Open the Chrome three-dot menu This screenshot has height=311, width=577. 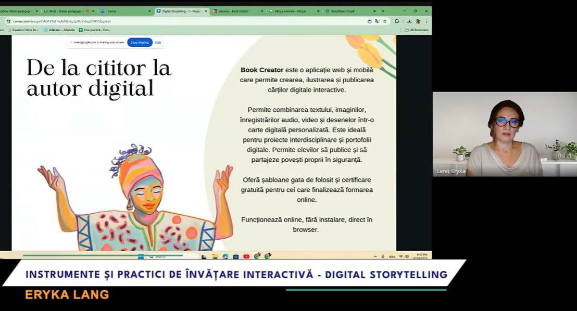tap(427, 21)
